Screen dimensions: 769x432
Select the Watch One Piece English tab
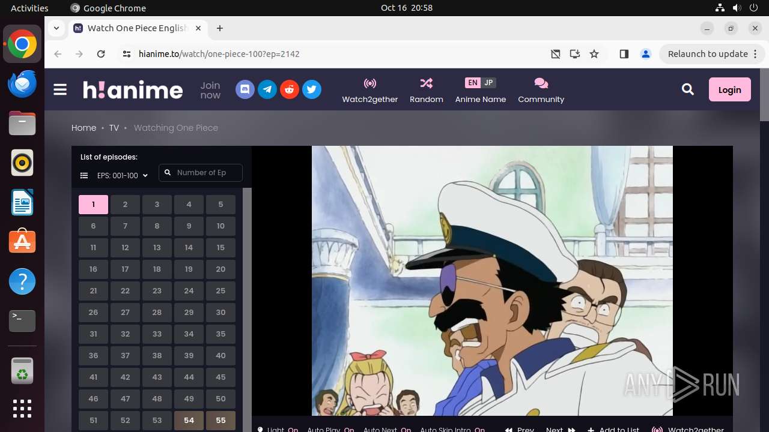coord(138,28)
